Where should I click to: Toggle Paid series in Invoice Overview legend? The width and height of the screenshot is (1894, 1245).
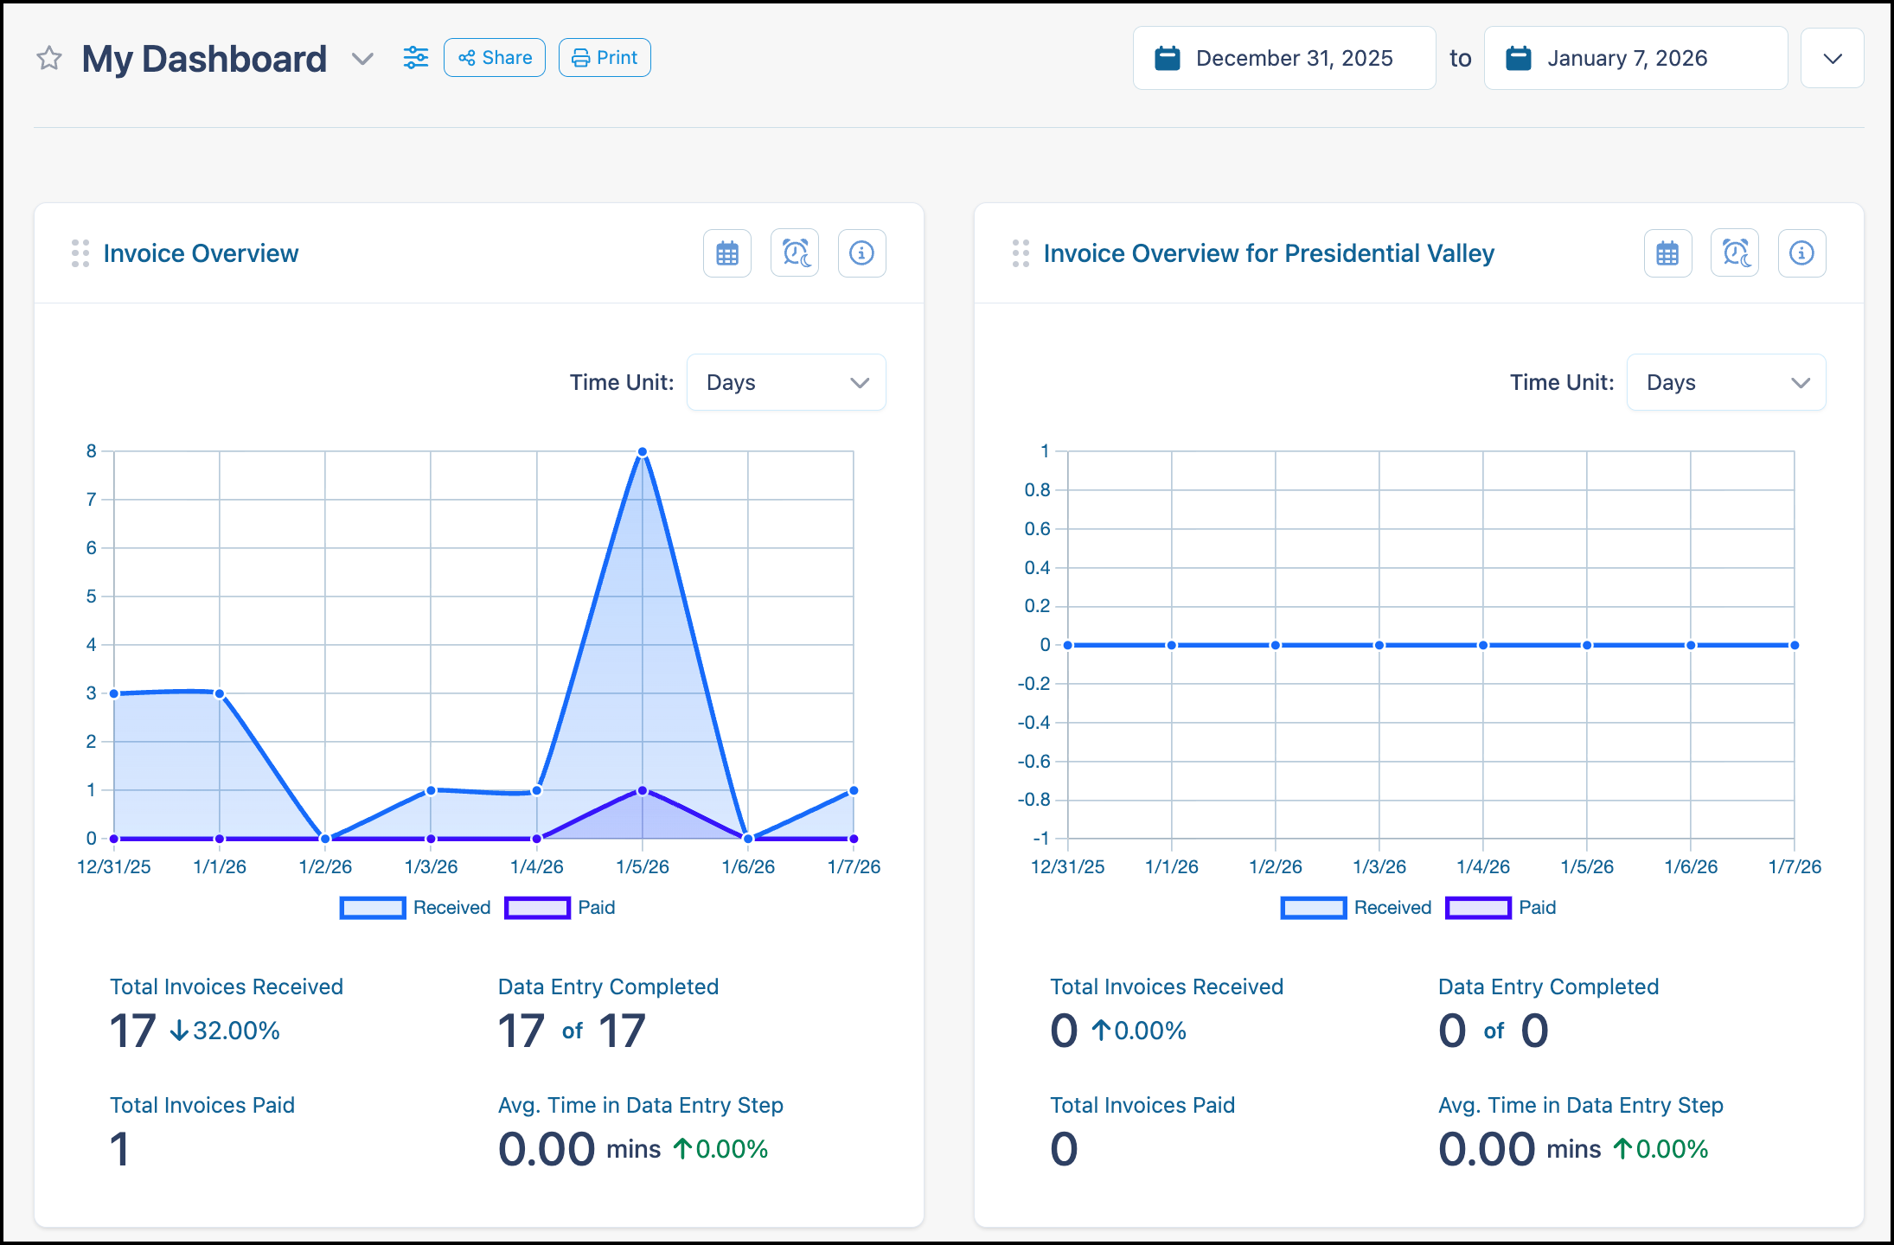tap(560, 908)
